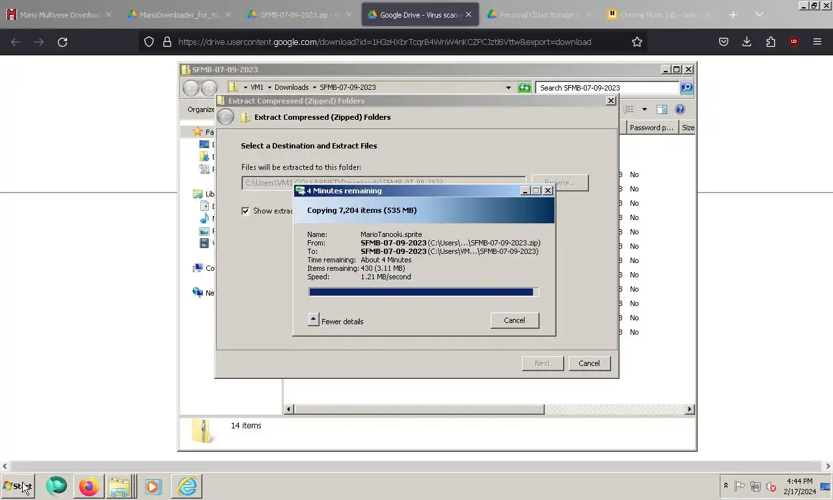Image resolution: width=833 pixels, height=500 pixels.
Task: Click the copy progress bar
Action: click(424, 292)
